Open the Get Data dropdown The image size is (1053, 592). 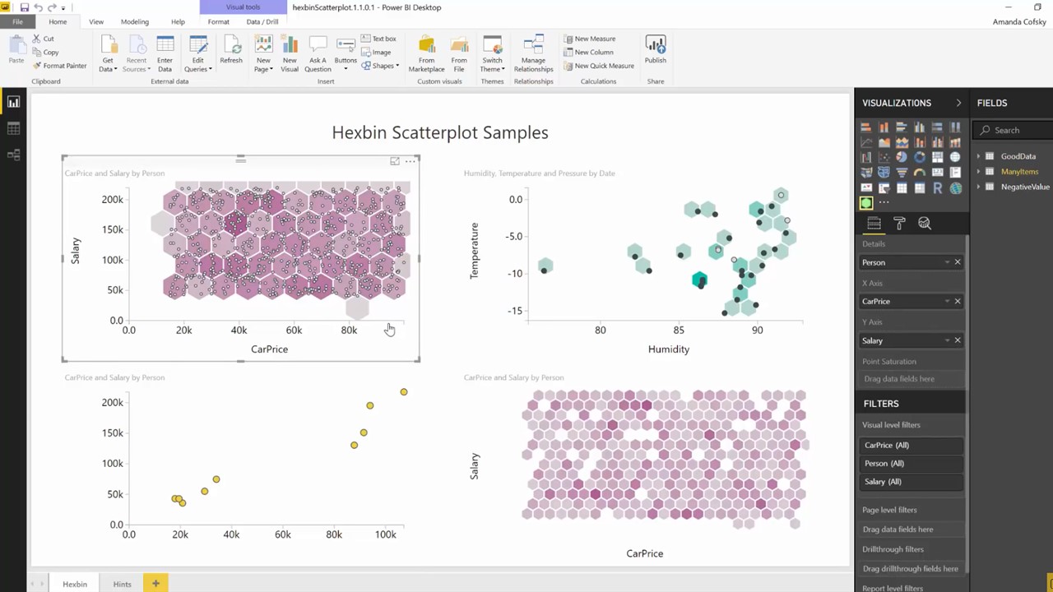(x=108, y=54)
